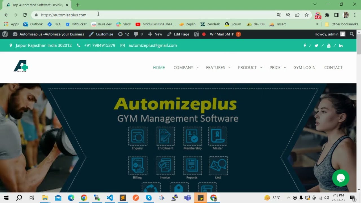
Task: Click the Billing module icon
Action: coord(138,166)
